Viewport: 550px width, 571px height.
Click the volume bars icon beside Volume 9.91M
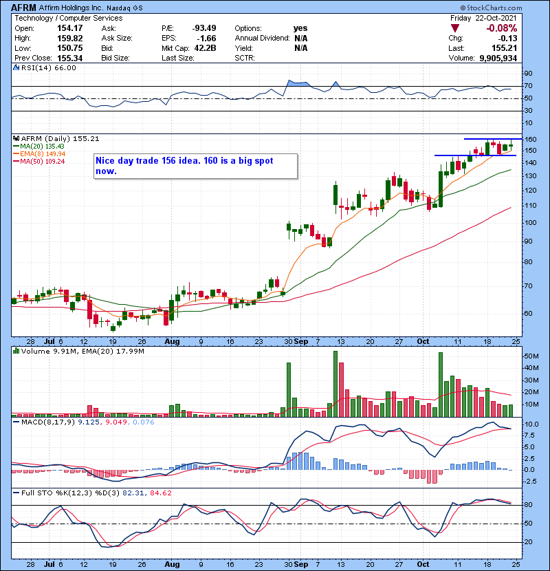click(x=16, y=351)
